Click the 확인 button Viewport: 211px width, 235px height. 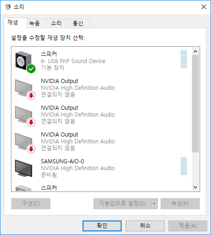coord(102,226)
